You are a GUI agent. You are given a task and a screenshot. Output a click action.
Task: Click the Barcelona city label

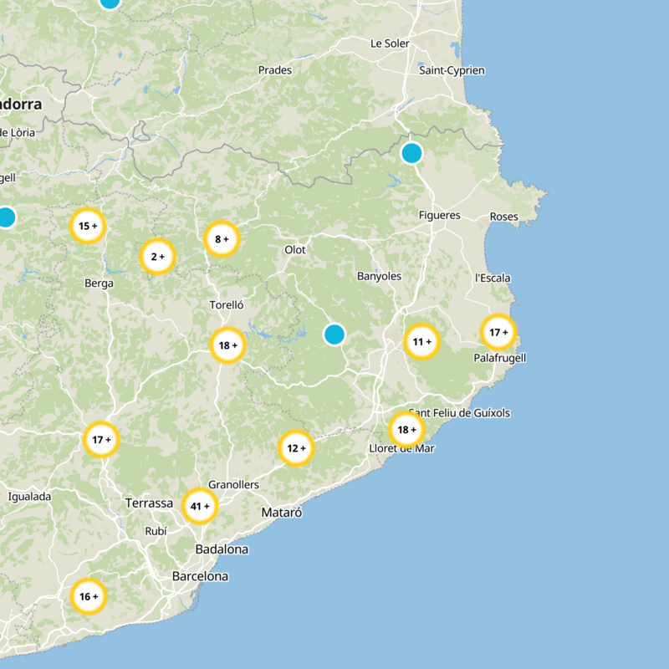[x=200, y=576]
